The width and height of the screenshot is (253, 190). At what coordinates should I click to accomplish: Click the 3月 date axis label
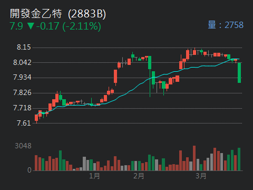[201, 176]
